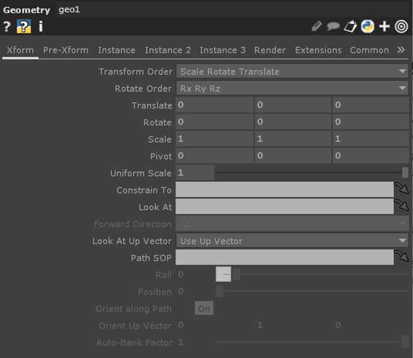Image resolution: width=413 pixels, height=358 pixels.
Task: Click the Position slider handle
Action: (219, 291)
